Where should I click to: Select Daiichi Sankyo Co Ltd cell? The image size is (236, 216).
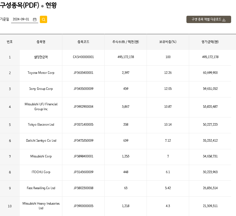41,141
